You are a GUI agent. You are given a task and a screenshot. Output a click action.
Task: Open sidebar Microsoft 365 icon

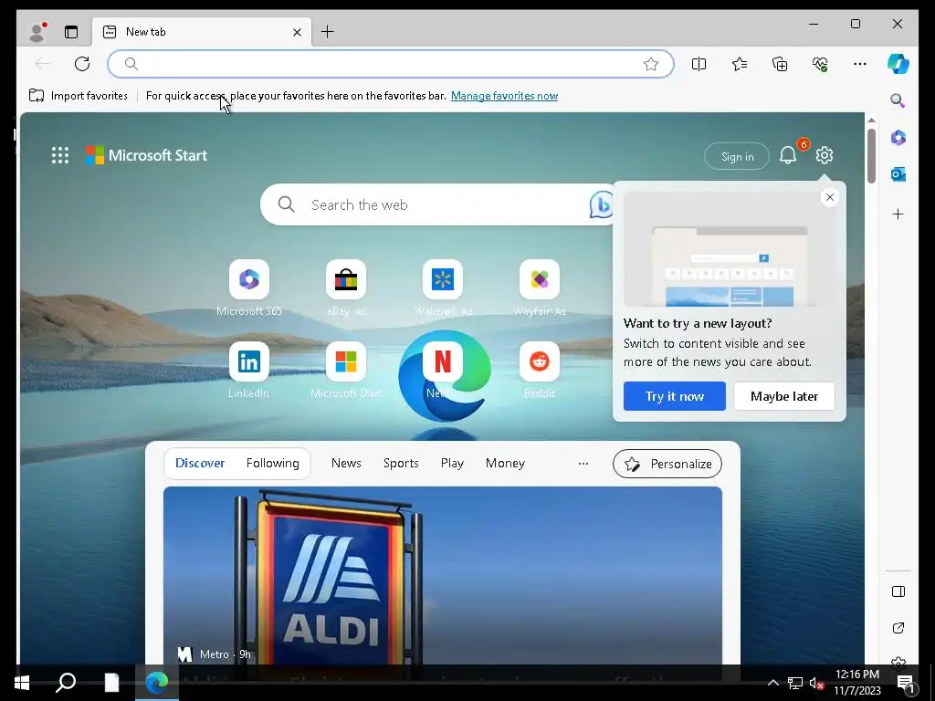(898, 138)
